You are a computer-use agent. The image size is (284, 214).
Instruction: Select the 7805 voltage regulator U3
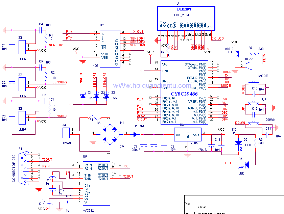pyautogui.click(x=188, y=135)
